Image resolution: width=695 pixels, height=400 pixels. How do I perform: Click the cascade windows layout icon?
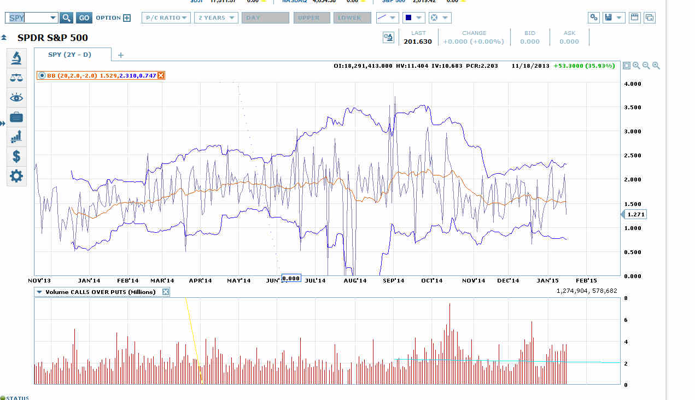click(649, 17)
